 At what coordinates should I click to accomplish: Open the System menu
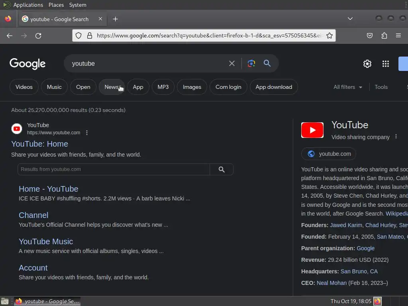click(78, 5)
